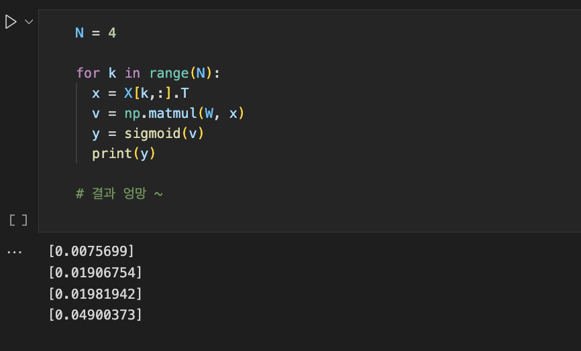Click the 'print(y)' line
Viewport: 581px width, 351px height.
123,153
